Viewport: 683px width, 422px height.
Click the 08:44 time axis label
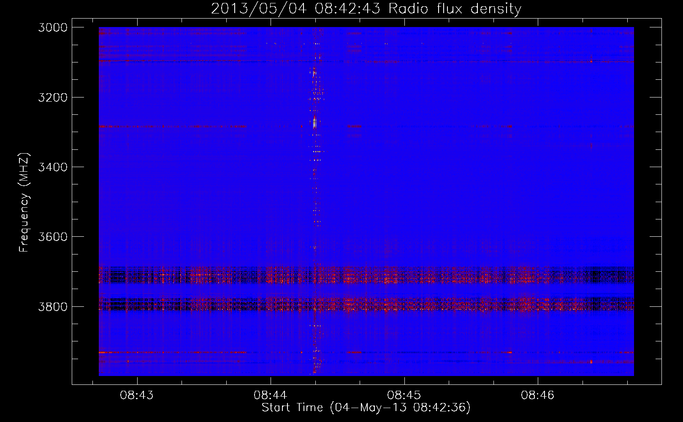pos(270,395)
